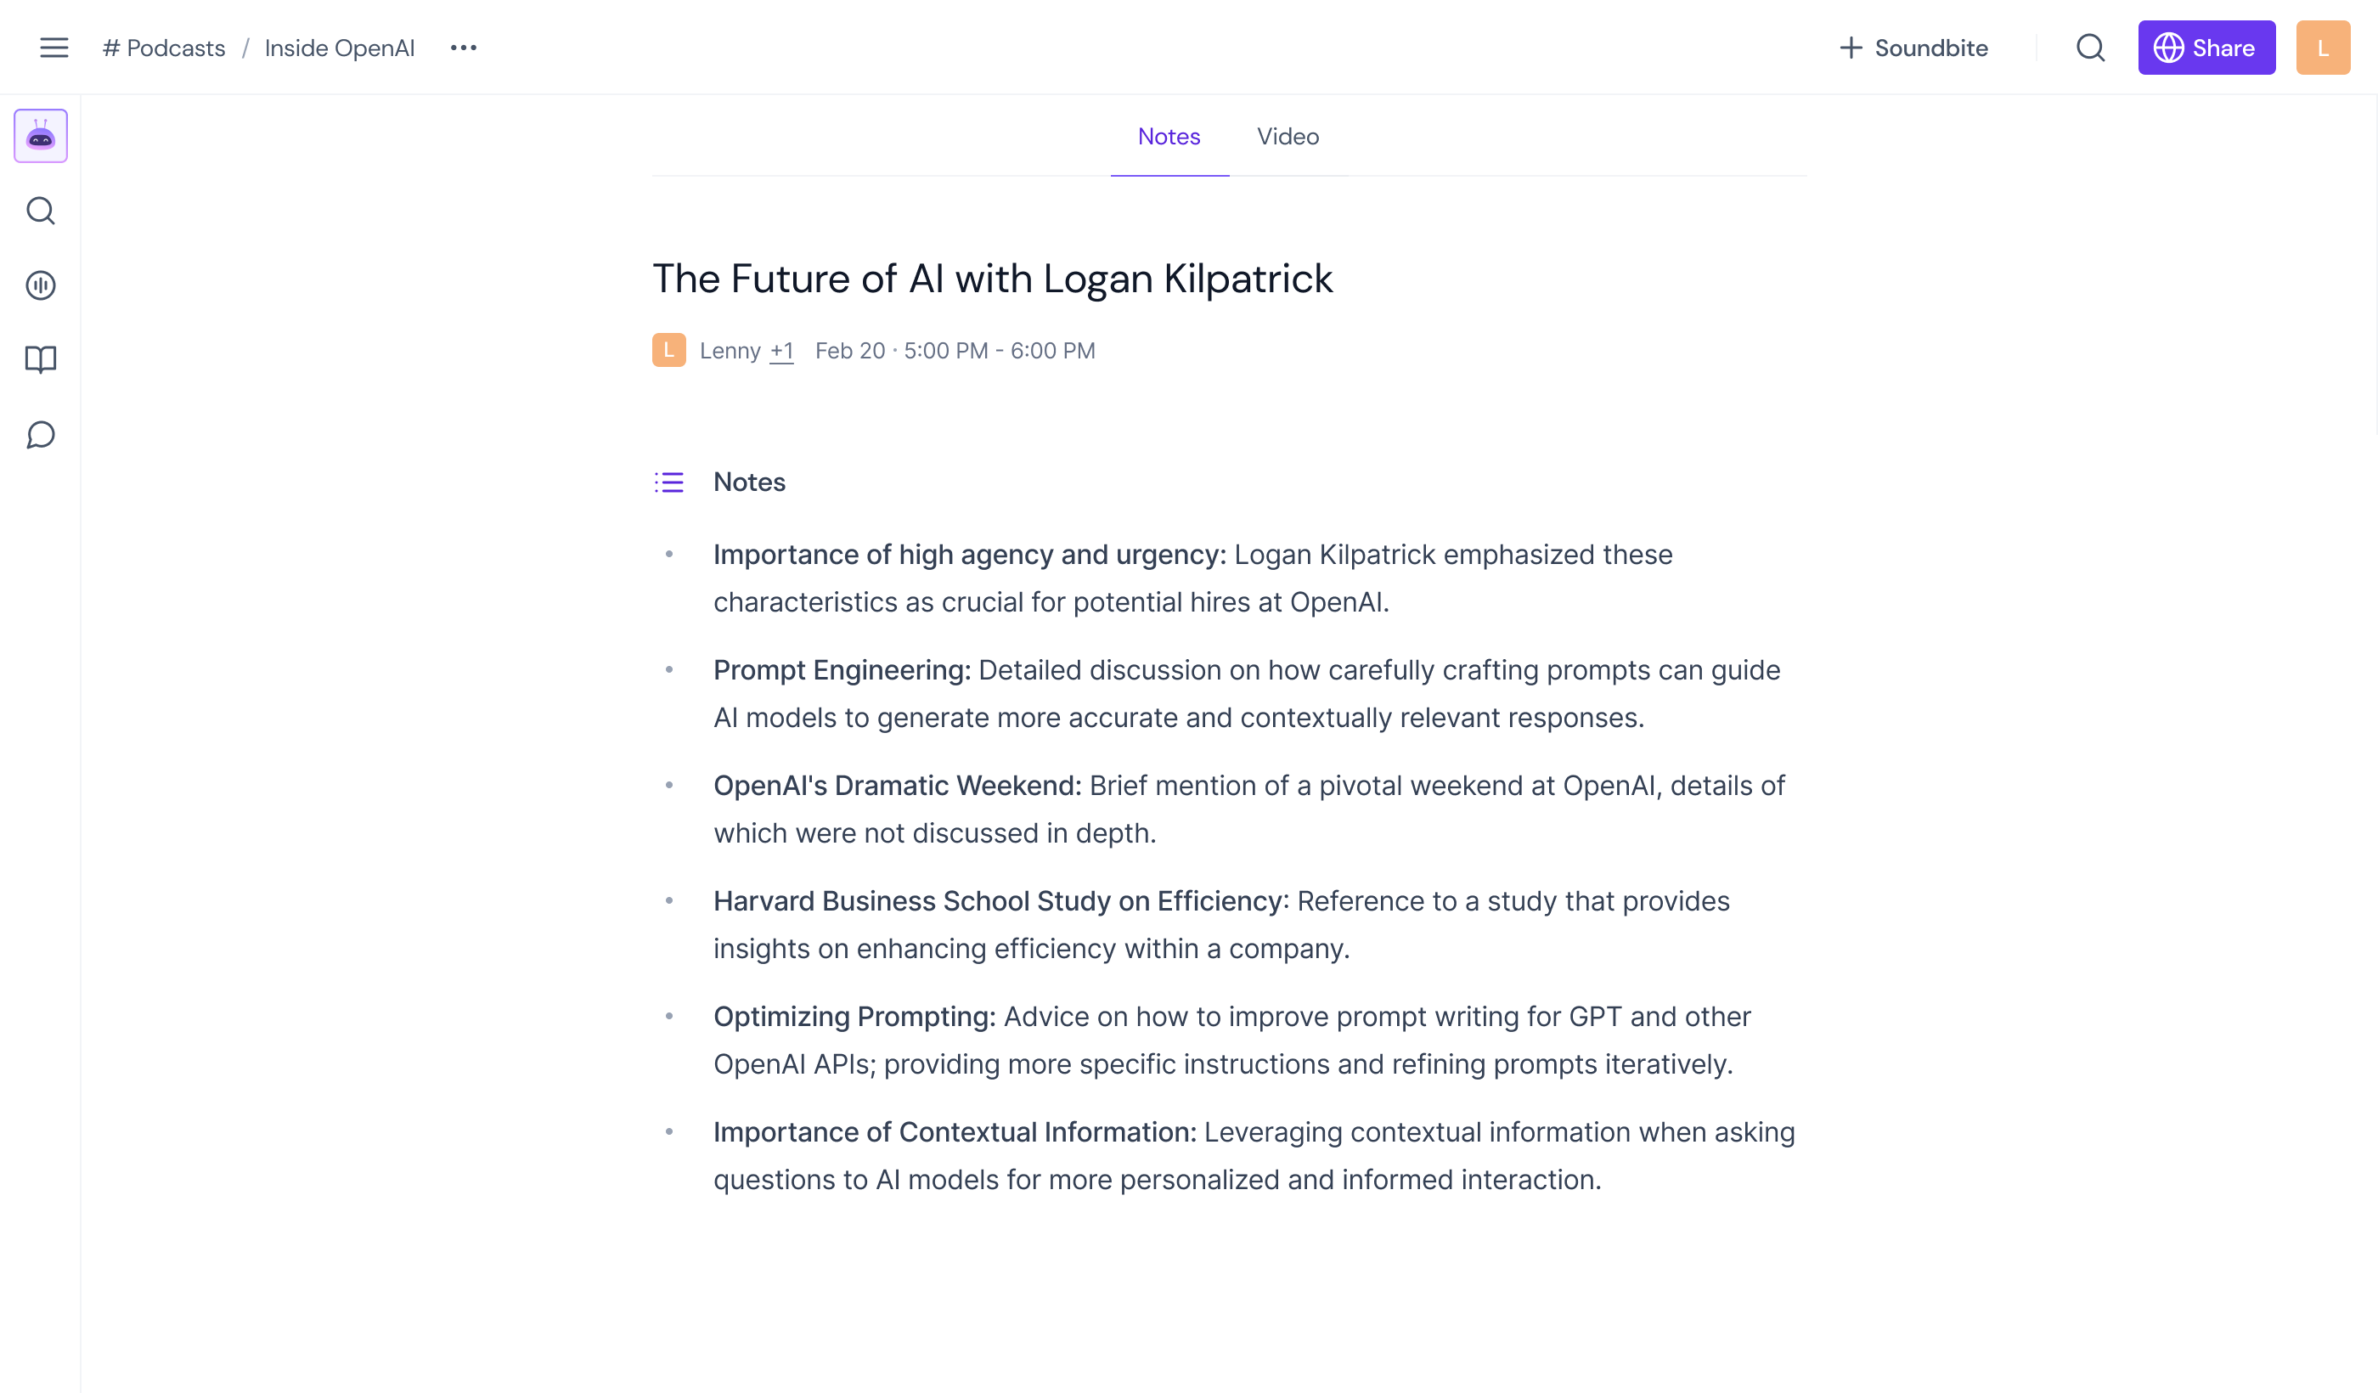The width and height of the screenshot is (2378, 1393).
Task: Click the search magnifier in the top bar
Action: [x=2089, y=48]
